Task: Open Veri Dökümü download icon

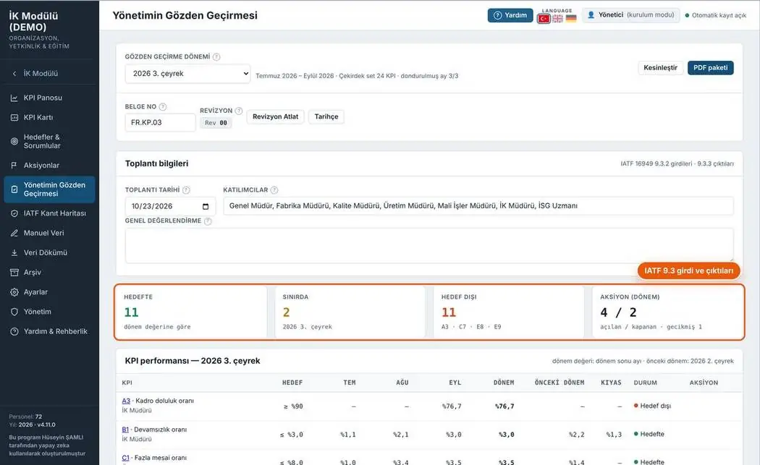Action: [14, 252]
